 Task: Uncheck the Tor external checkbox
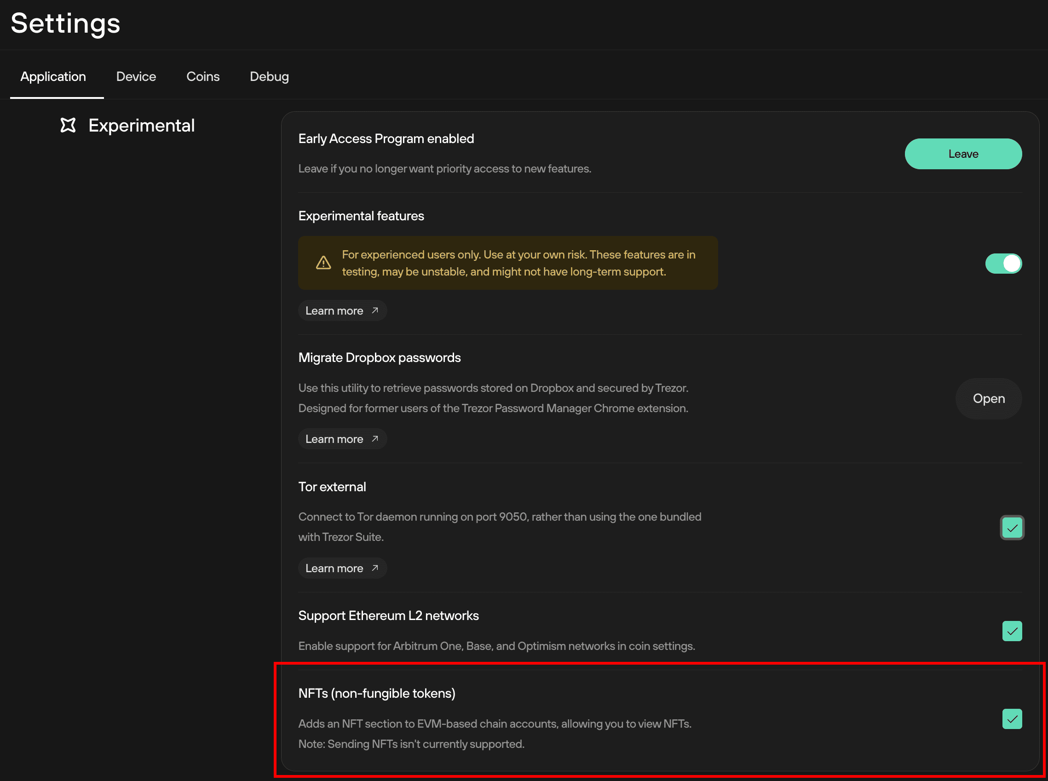click(1012, 528)
